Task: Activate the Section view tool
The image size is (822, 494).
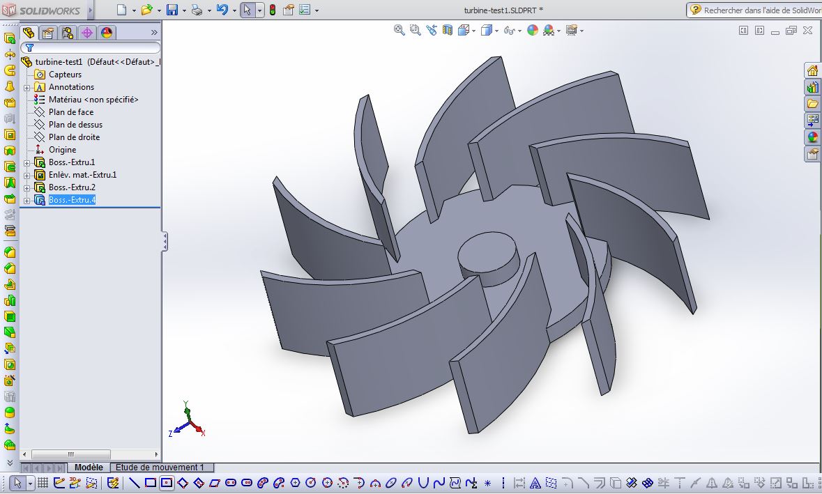Action: tap(447, 30)
